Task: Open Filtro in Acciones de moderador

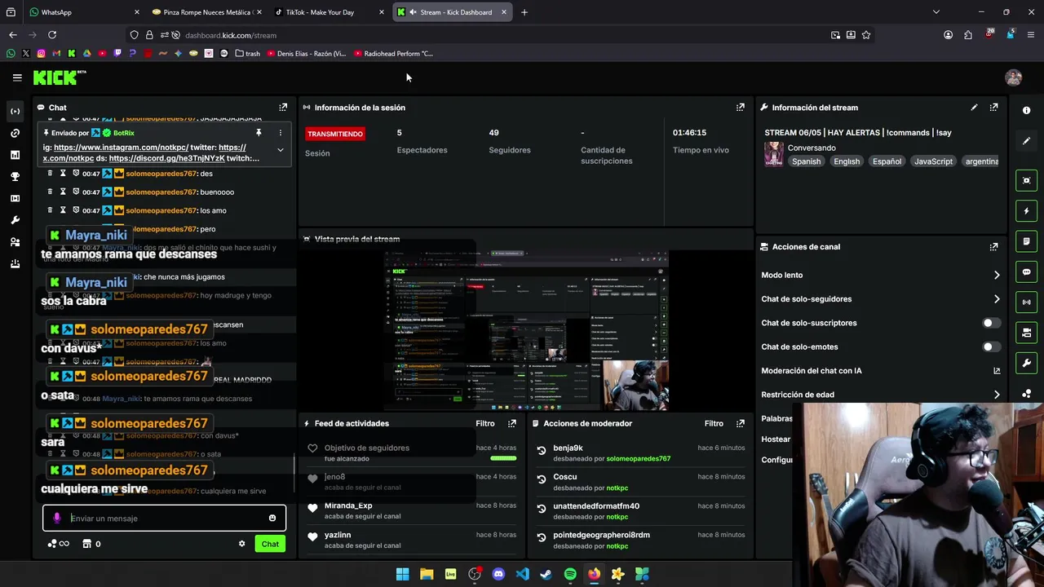Action: tap(714, 423)
